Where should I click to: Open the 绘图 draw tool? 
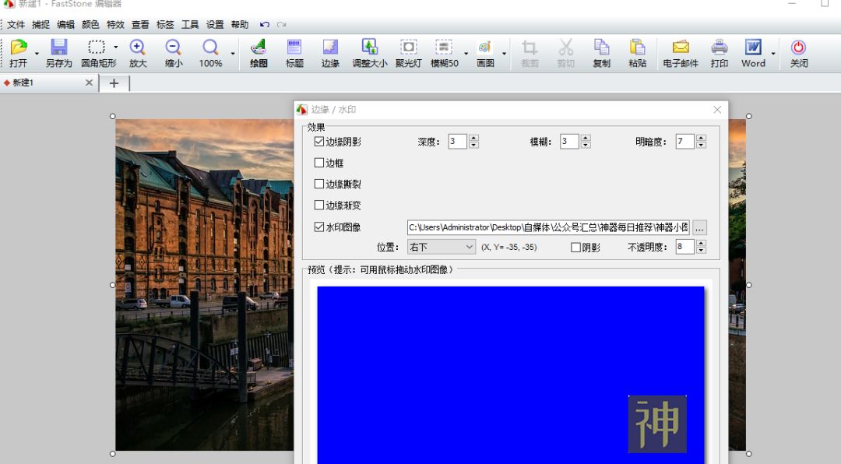pyautogui.click(x=259, y=53)
